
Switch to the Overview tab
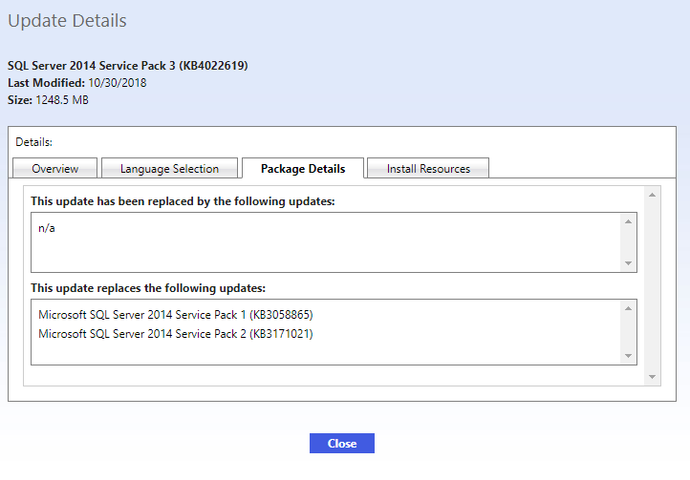55,168
